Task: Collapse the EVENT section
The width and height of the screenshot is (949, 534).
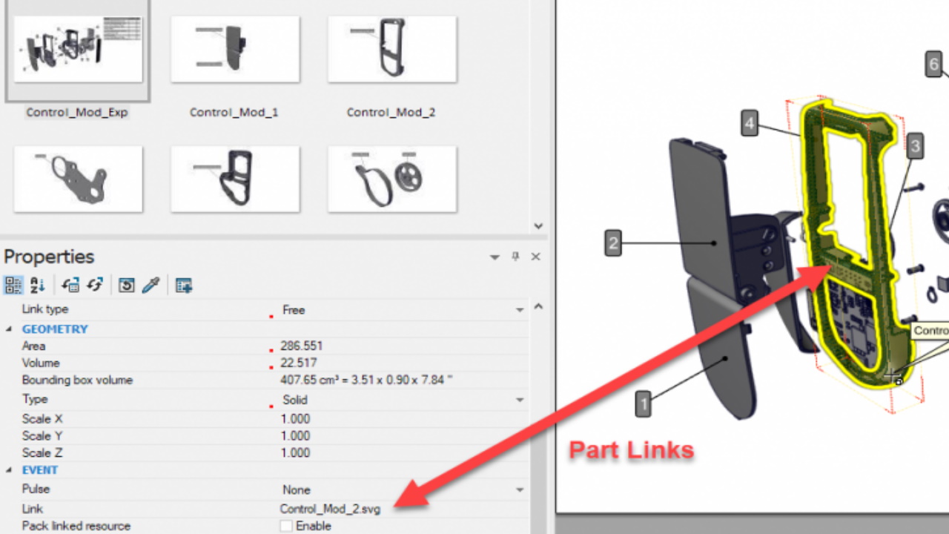Action: (x=9, y=469)
